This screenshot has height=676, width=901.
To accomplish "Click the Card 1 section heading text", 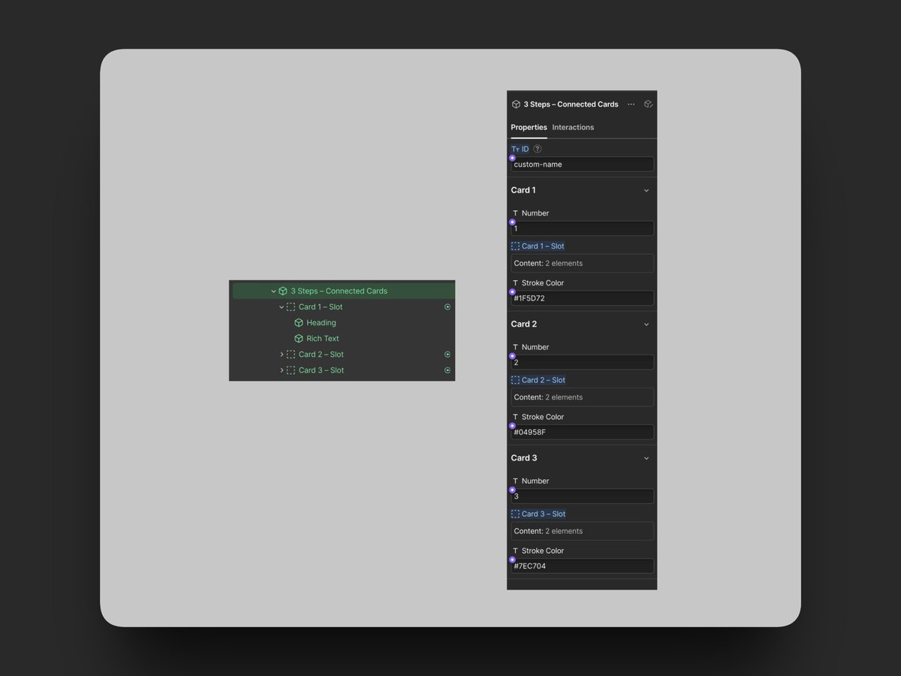I will pos(523,190).
